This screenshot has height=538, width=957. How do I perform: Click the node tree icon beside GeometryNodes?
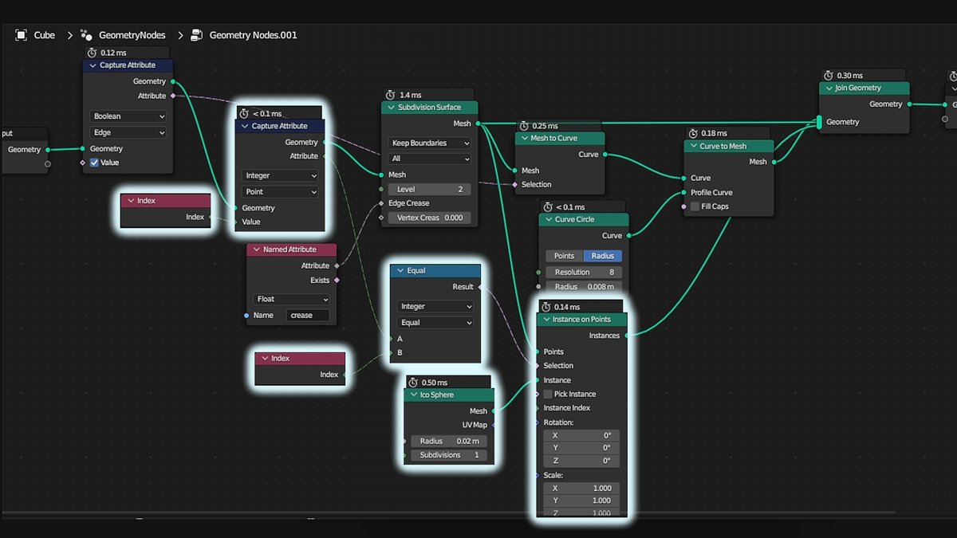click(x=85, y=34)
